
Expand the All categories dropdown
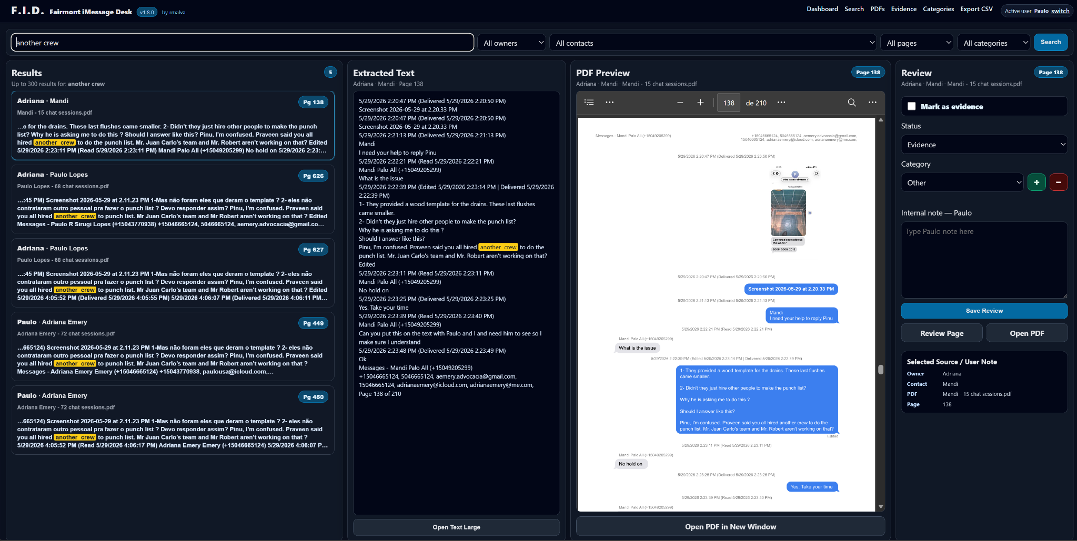(x=994, y=43)
